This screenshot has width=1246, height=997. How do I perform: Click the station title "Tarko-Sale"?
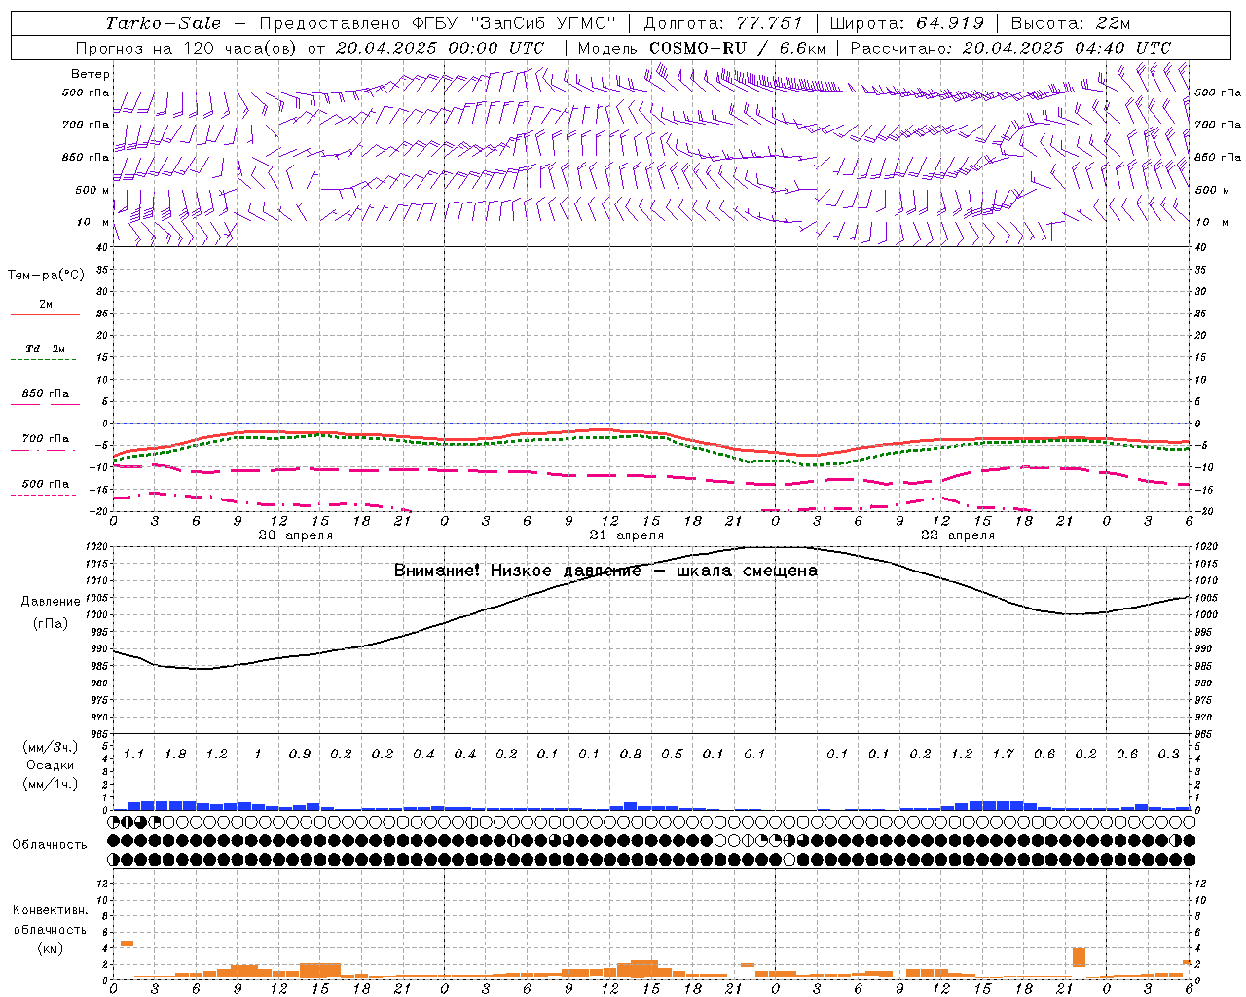163,23
